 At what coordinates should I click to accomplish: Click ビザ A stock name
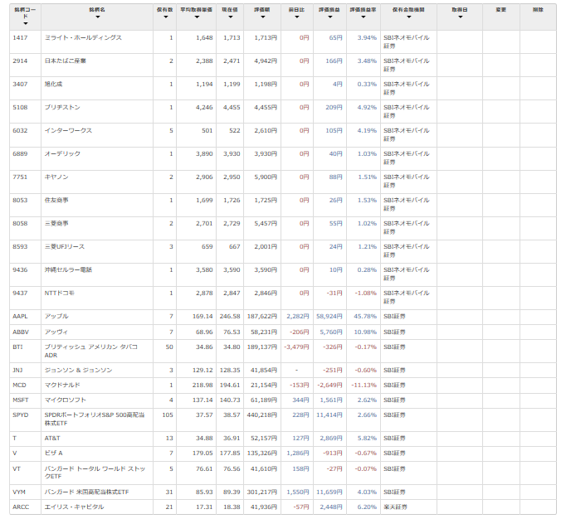tap(53, 453)
